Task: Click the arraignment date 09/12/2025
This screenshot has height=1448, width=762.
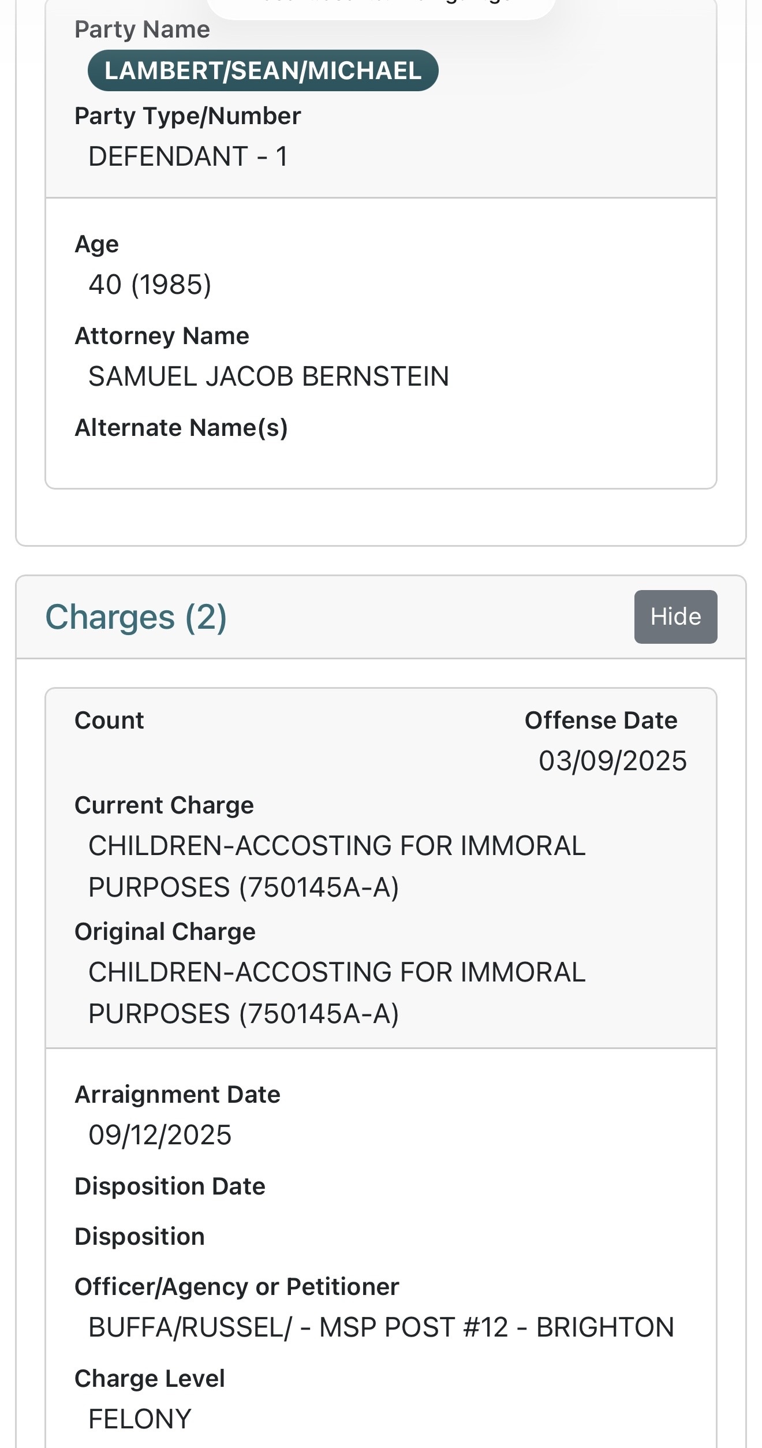Action: coord(160,1135)
